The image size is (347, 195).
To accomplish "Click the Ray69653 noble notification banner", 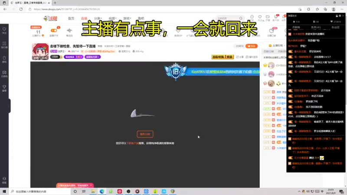I will pos(213,71).
